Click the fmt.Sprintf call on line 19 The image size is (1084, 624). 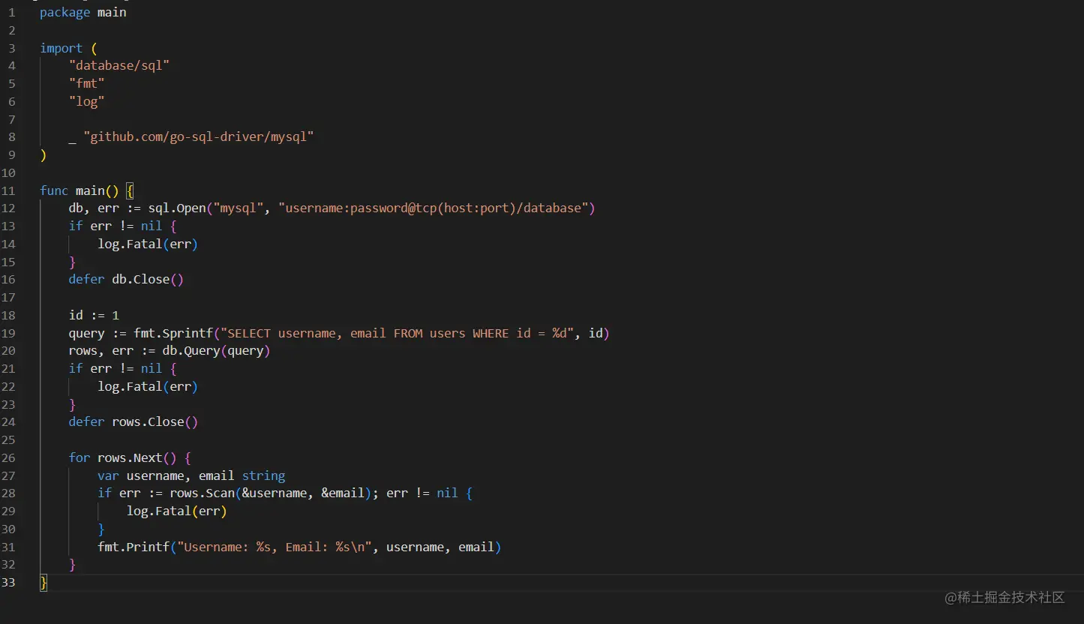pyautogui.click(x=371, y=333)
